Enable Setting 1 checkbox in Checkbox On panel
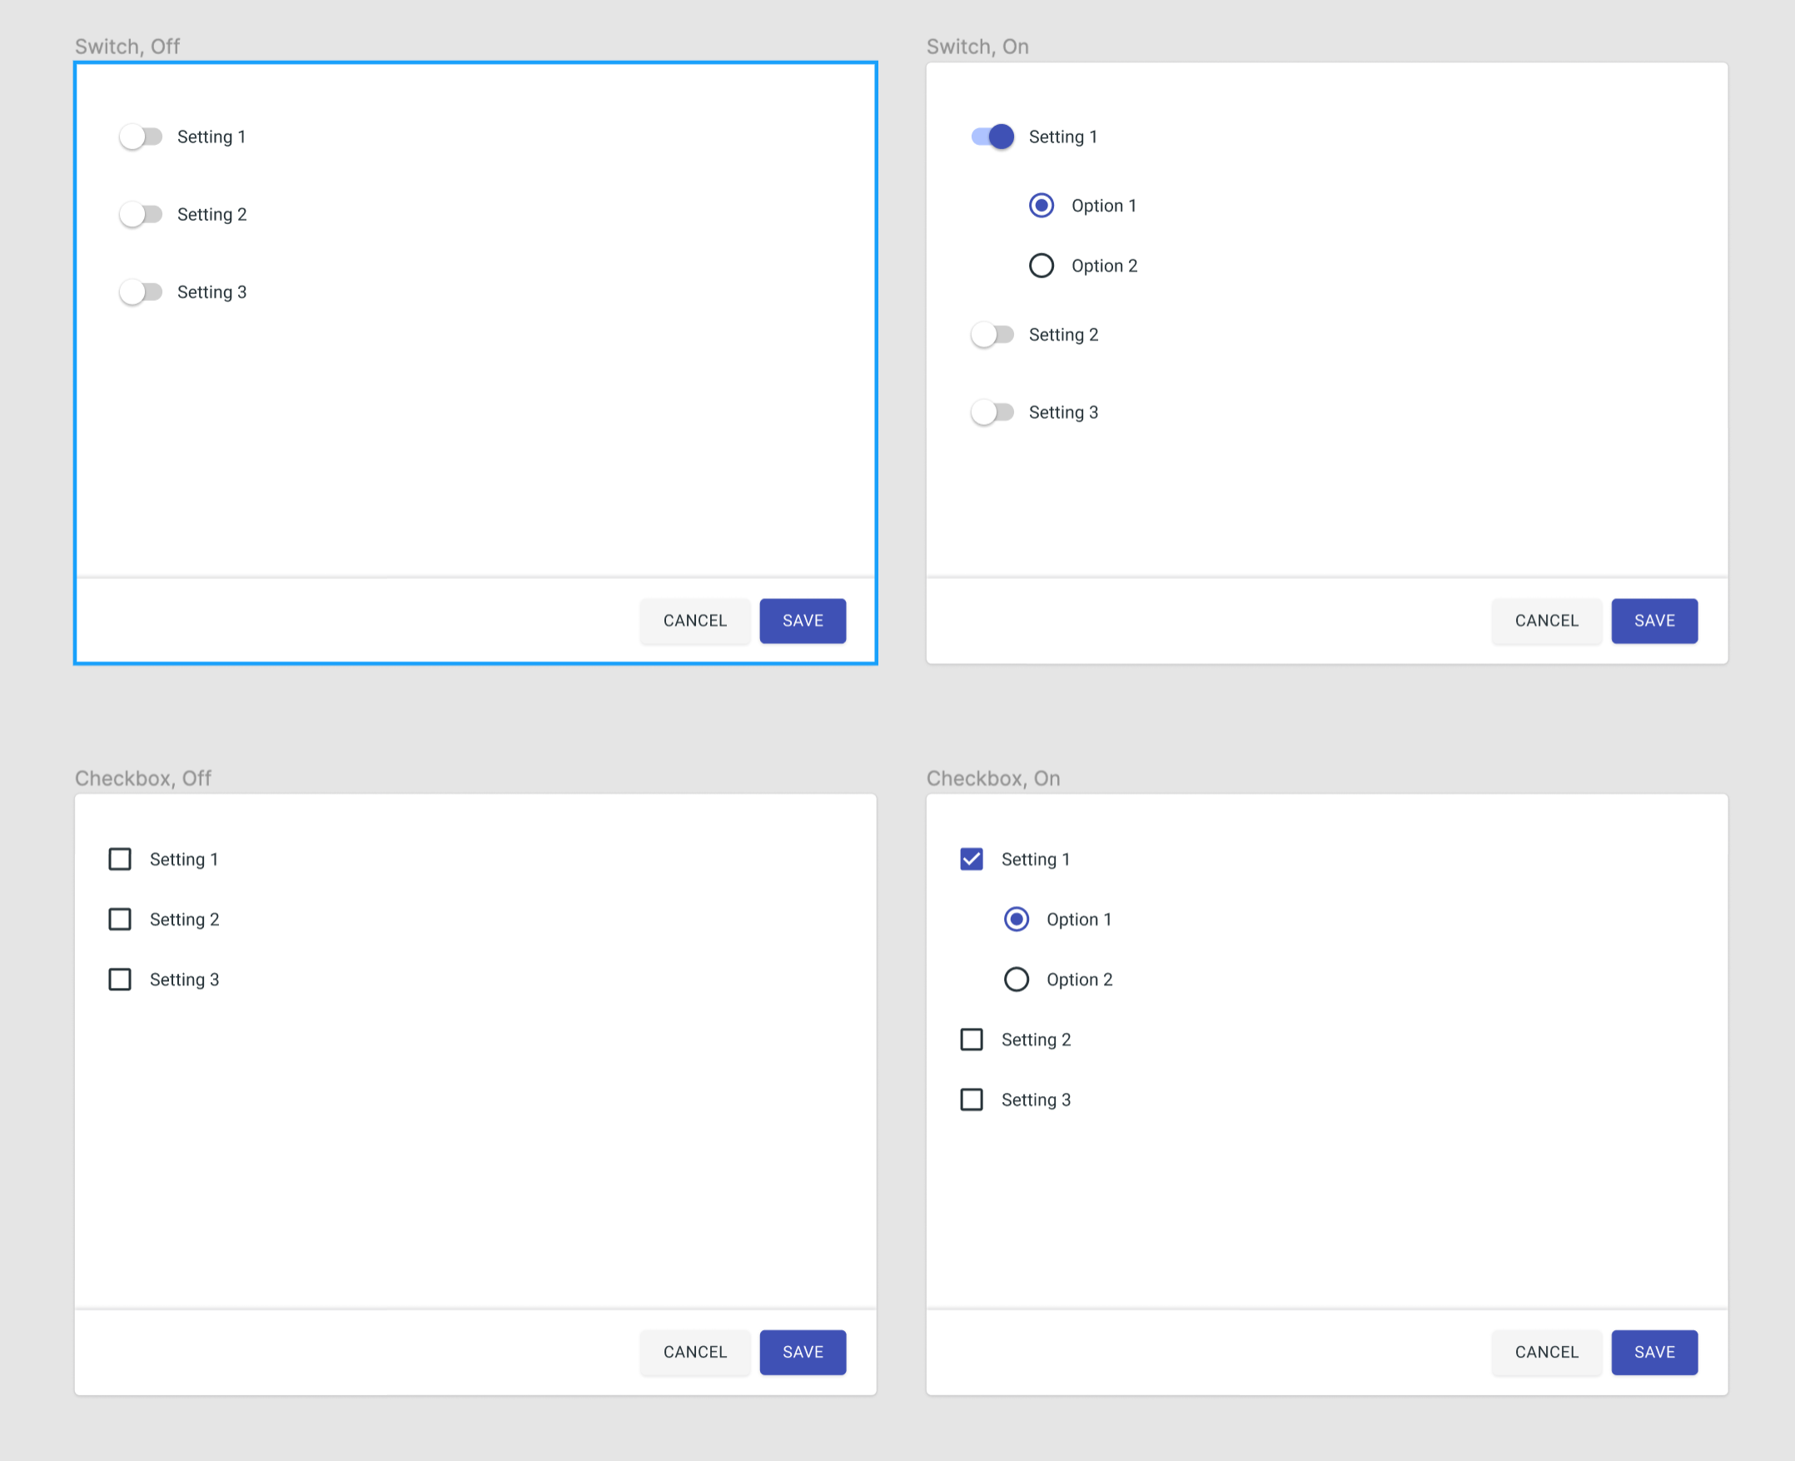This screenshot has height=1461, width=1795. pyautogui.click(x=972, y=859)
